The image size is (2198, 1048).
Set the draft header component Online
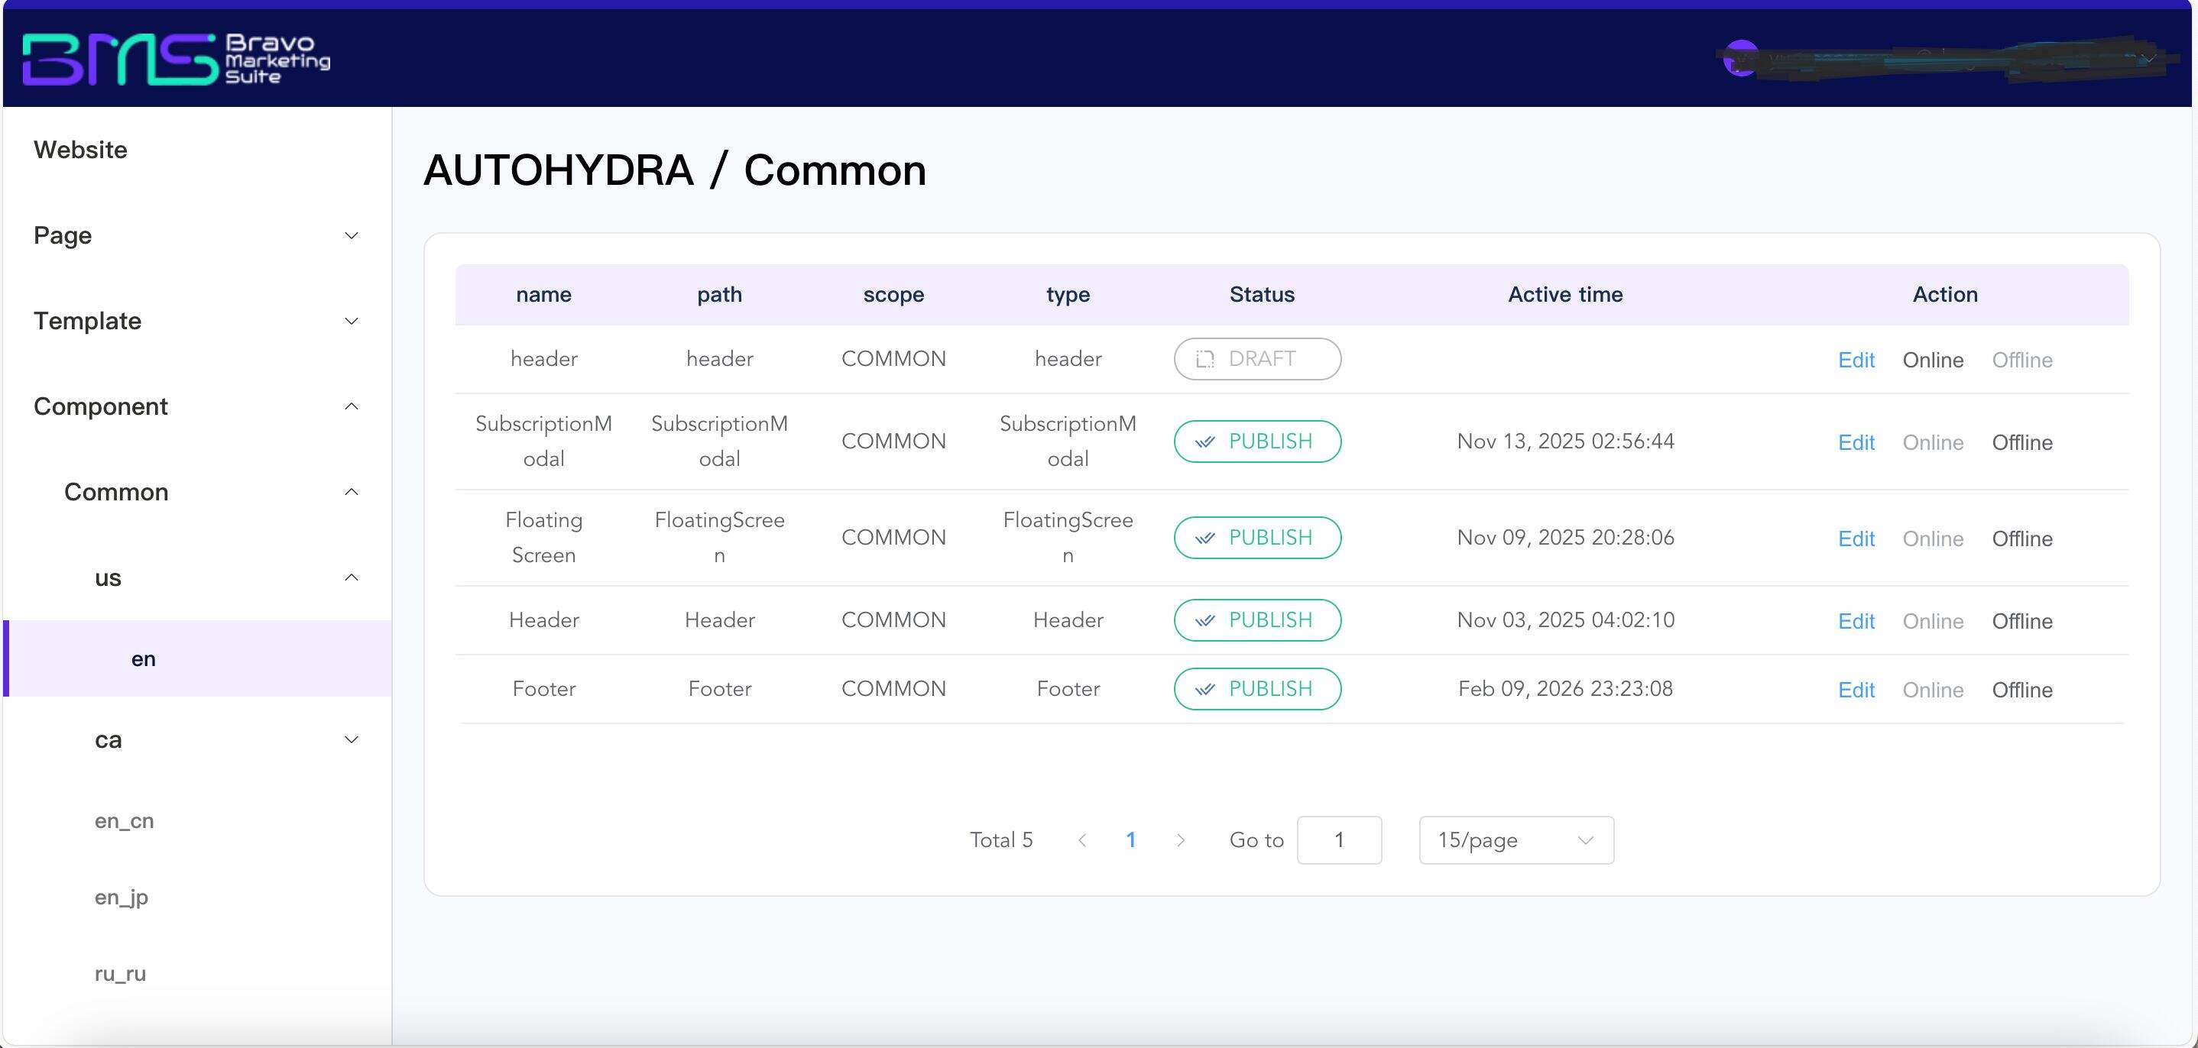point(1933,360)
